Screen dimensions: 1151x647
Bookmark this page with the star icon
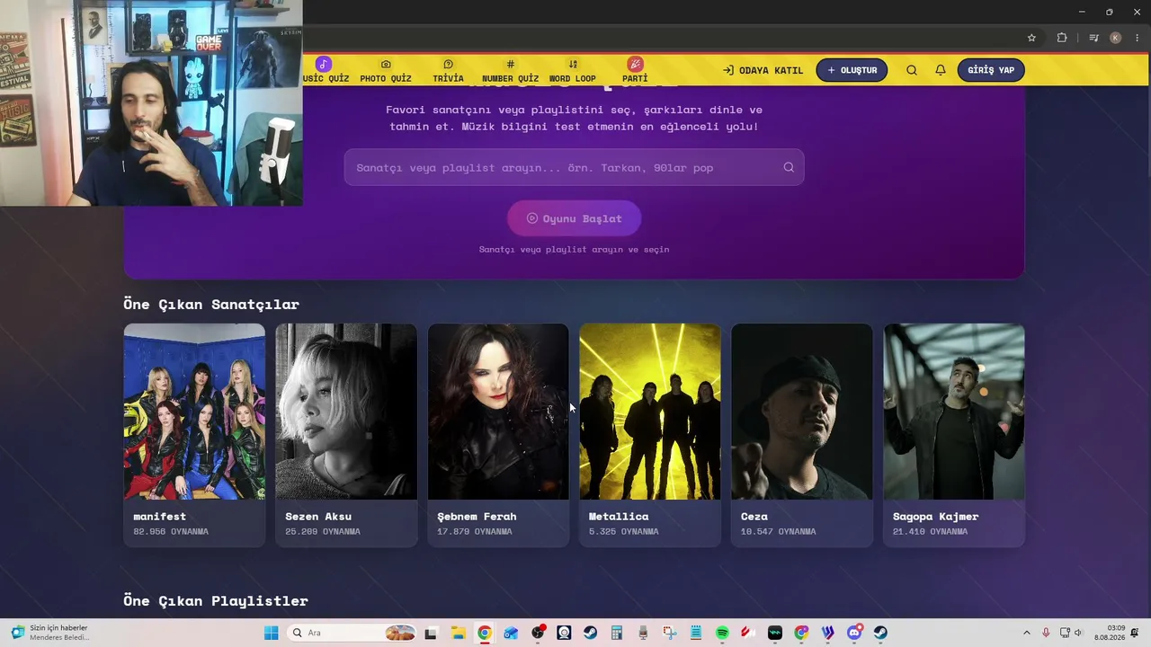coord(1031,38)
